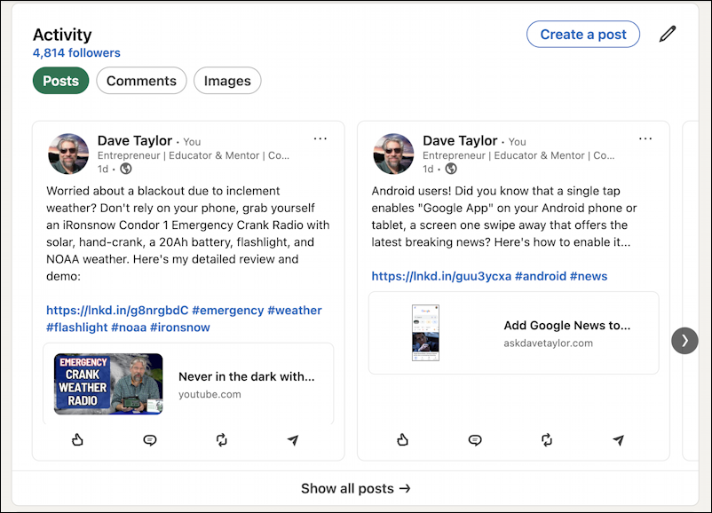Open the Google News phone screenshot thumbnail

click(425, 333)
